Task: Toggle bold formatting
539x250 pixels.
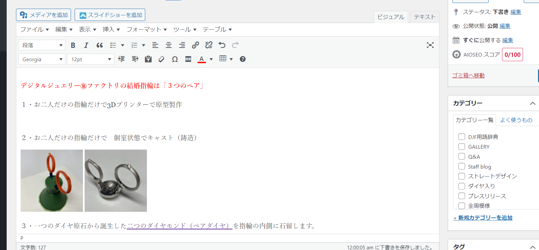Action: pyautogui.click(x=73, y=45)
